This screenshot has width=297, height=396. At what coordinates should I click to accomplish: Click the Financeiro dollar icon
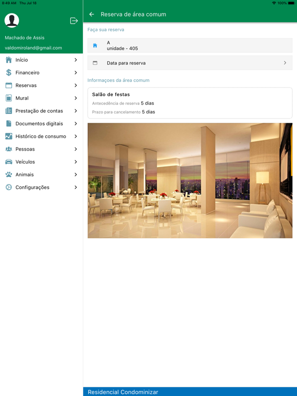click(x=9, y=73)
